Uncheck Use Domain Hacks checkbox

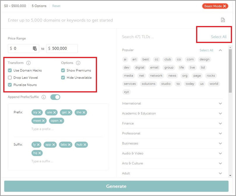10,70
